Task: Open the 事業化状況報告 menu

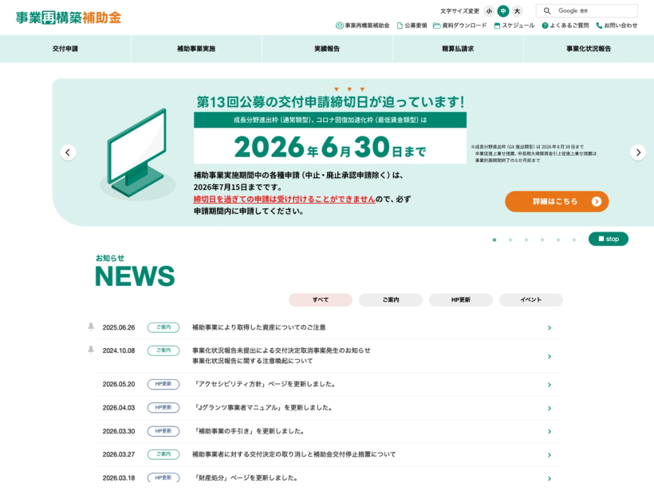Action: coord(589,49)
